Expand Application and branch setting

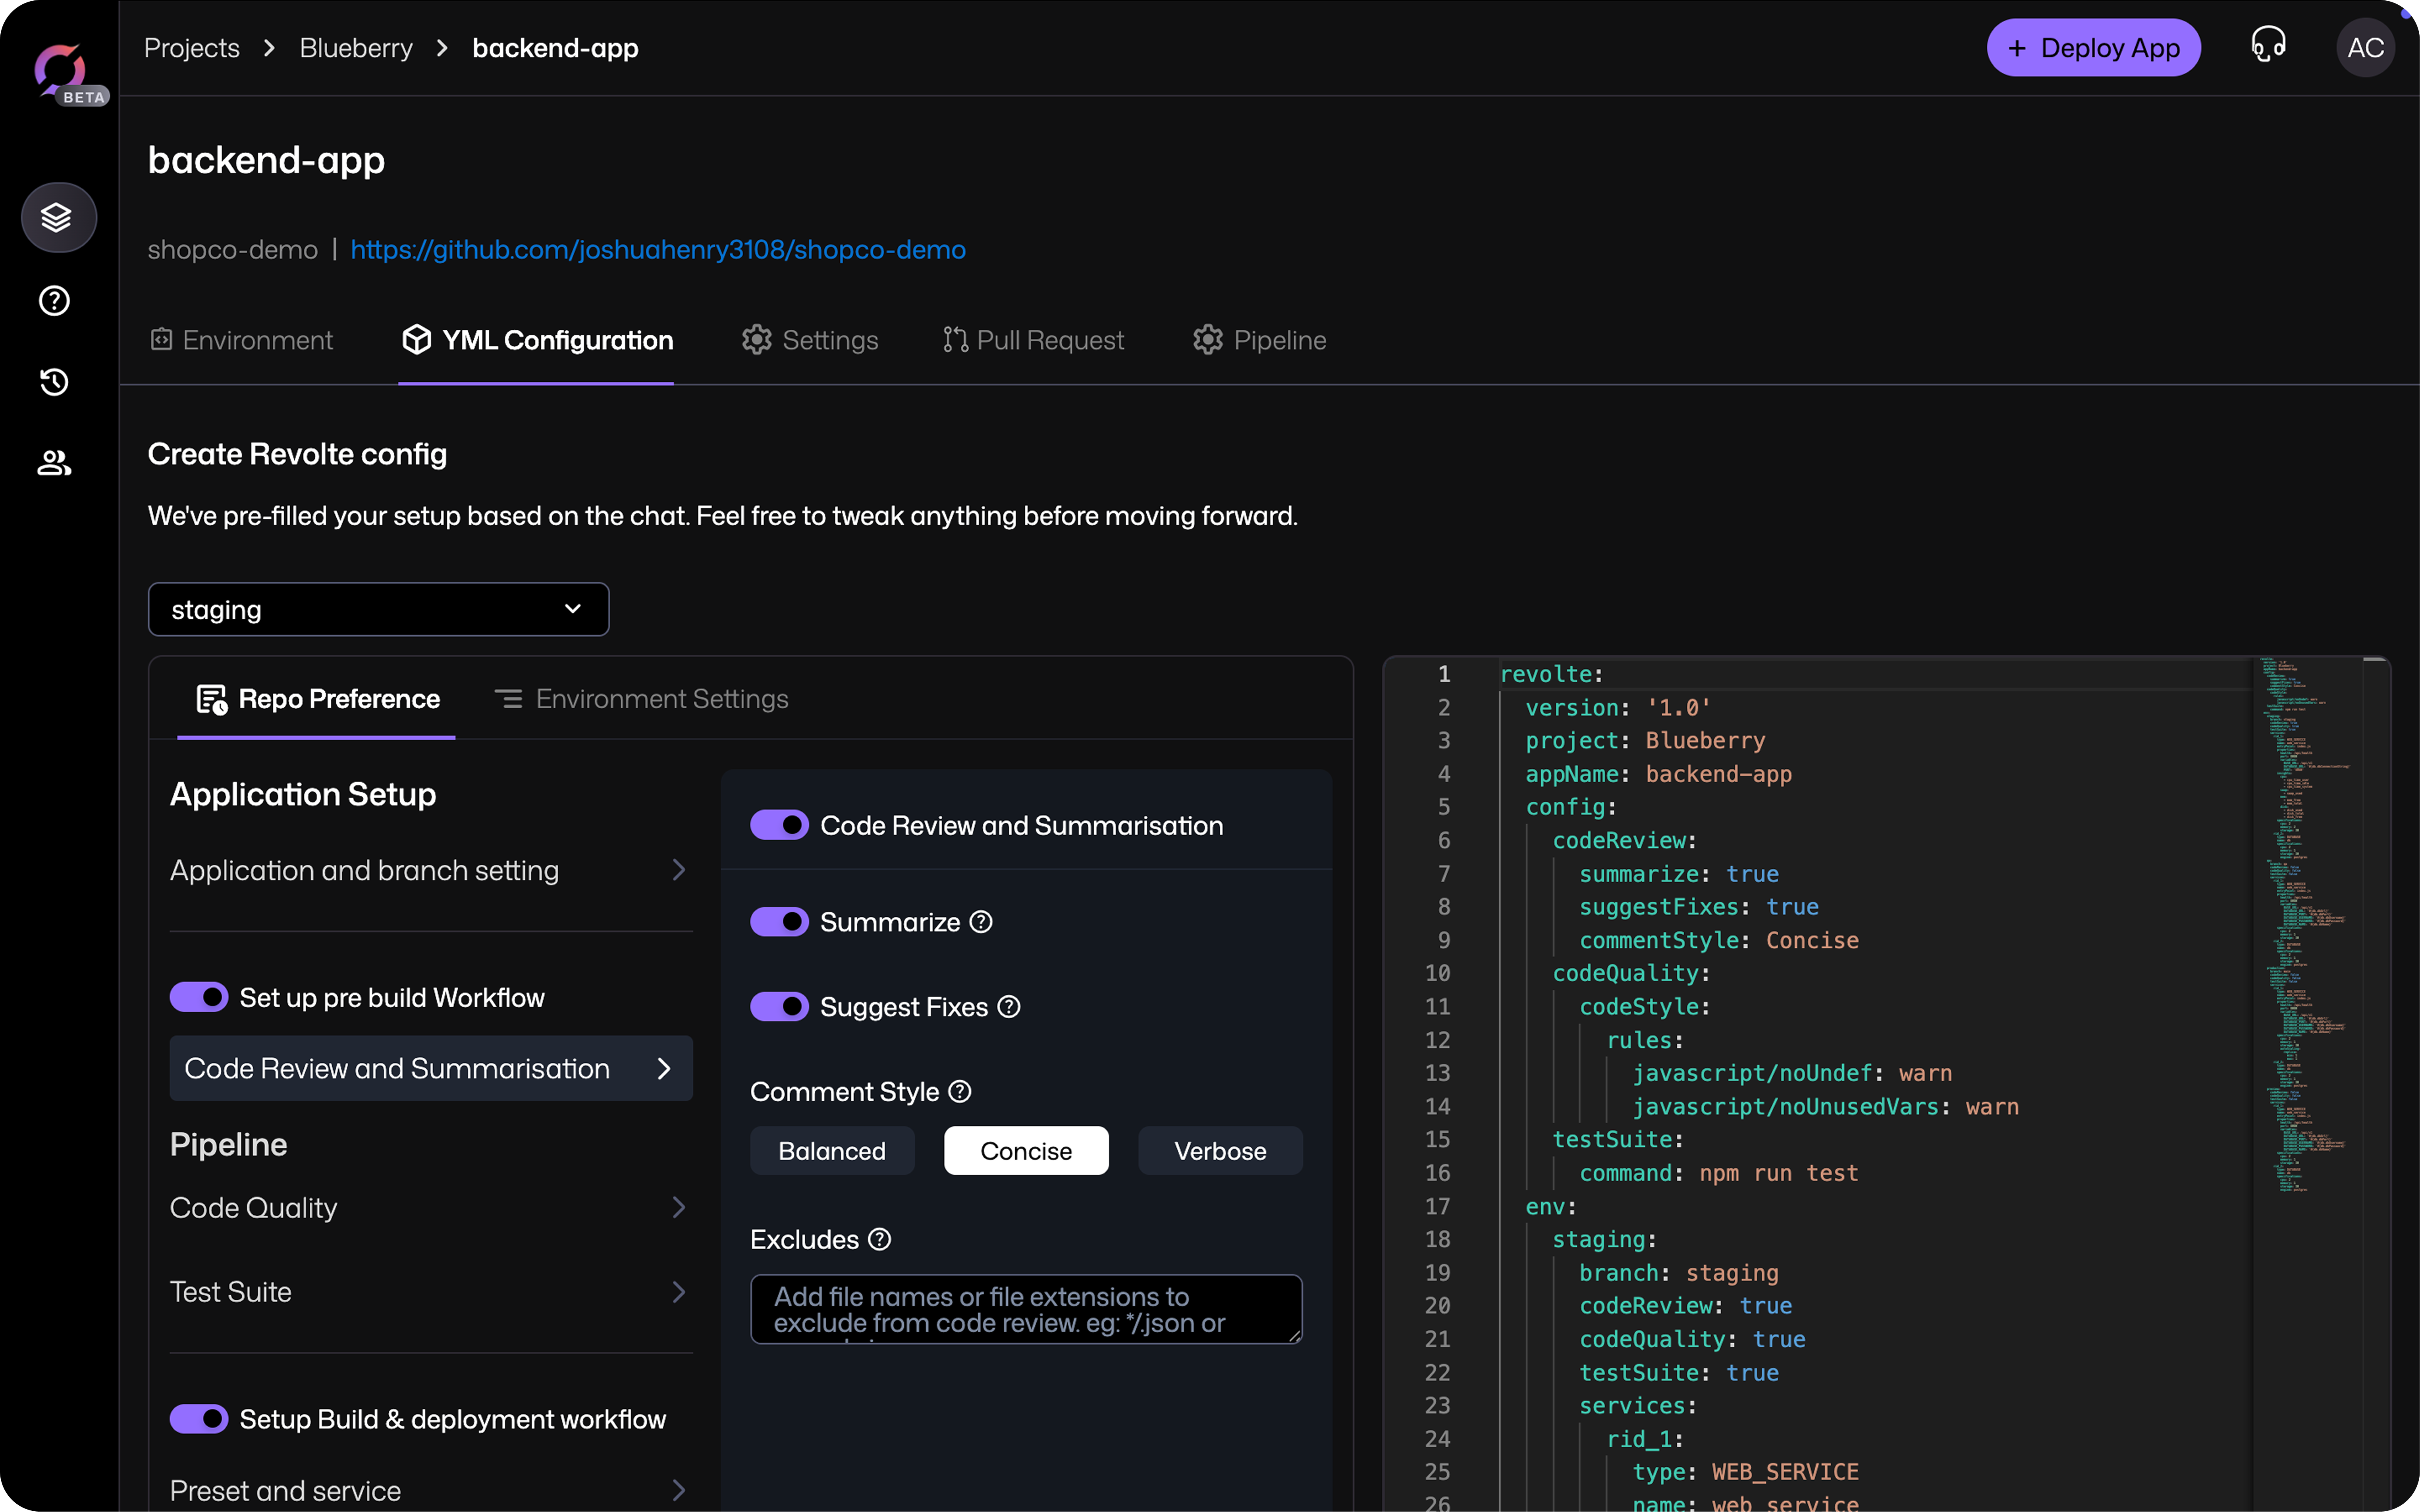coord(430,870)
